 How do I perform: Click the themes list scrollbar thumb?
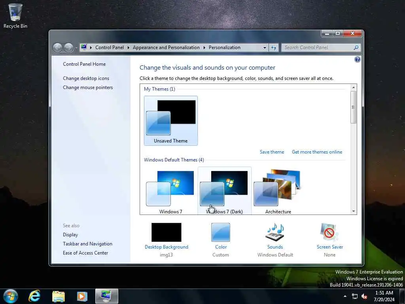[353, 107]
